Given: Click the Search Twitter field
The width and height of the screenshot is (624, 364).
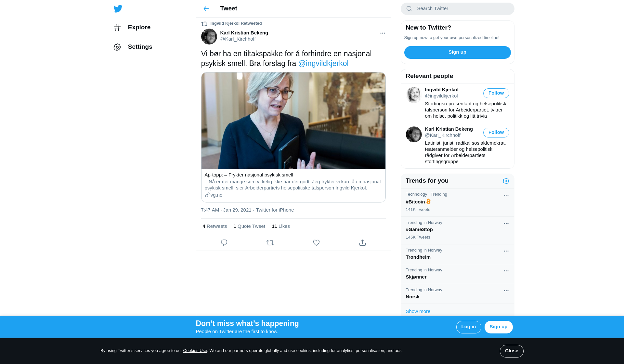Looking at the screenshot, I should point(457,9).
